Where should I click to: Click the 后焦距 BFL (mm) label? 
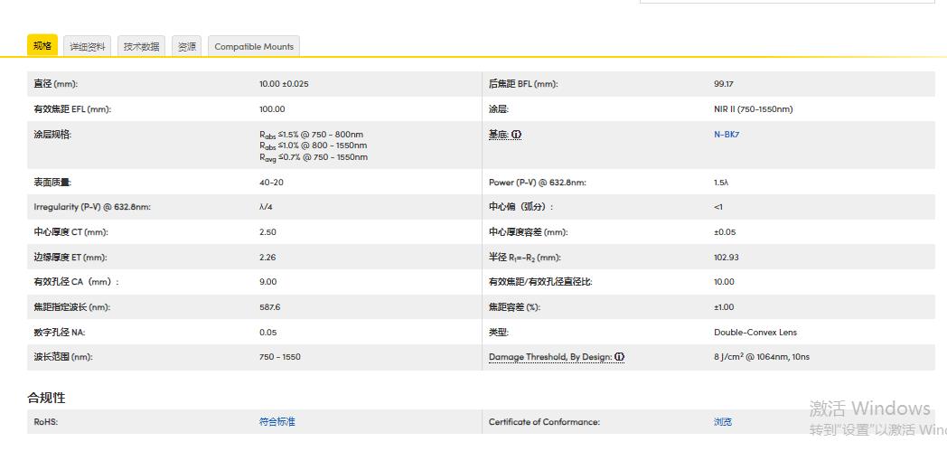(523, 84)
